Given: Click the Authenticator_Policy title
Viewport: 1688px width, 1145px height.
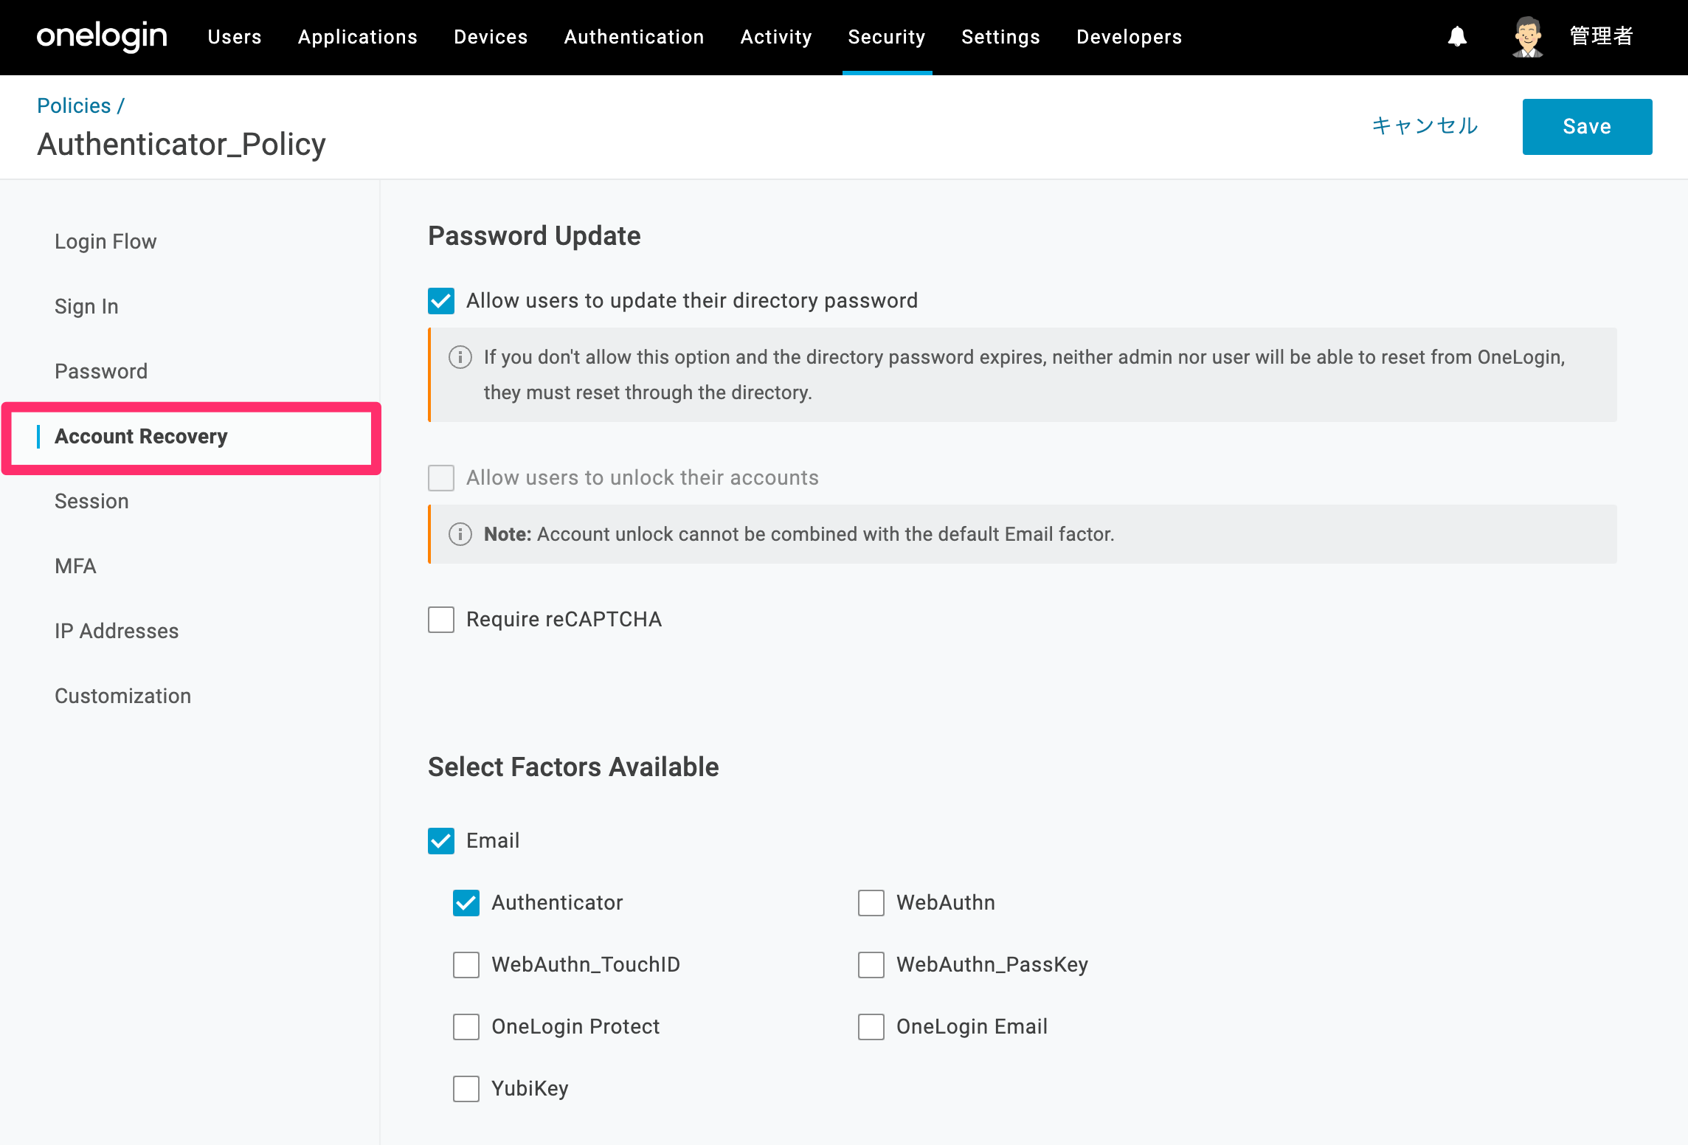Looking at the screenshot, I should pyautogui.click(x=181, y=145).
